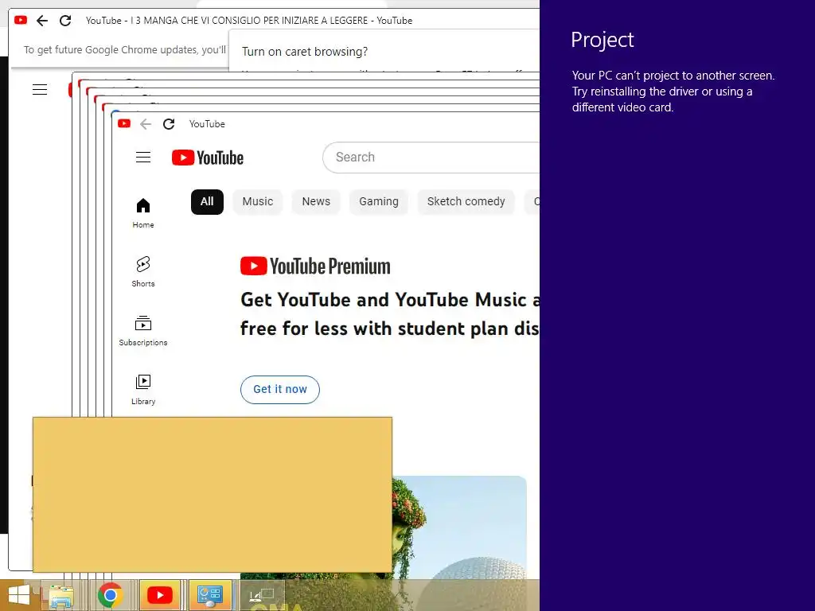Viewport: 815px width, 611px height.
Task: Click the YouTube favicon in the front window title bar
Action: tap(123, 123)
